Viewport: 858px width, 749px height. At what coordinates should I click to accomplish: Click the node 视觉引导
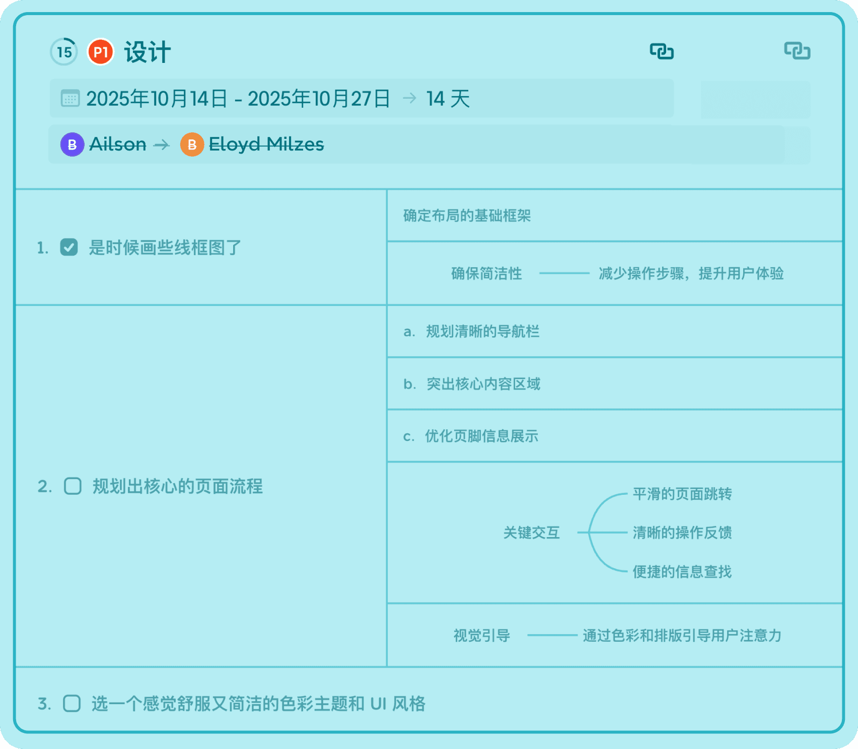tap(482, 635)
